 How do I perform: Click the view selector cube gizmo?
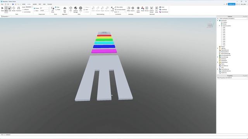point(210,25)
